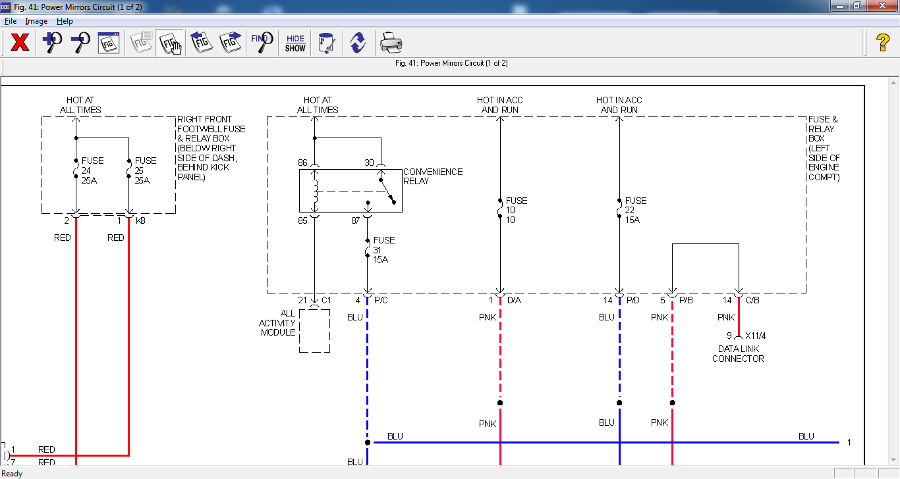Click the red X close figure icon
Image resolution: width=900 pixels, height=479 pixels.
pyautogui.click(x=20, y=43)
